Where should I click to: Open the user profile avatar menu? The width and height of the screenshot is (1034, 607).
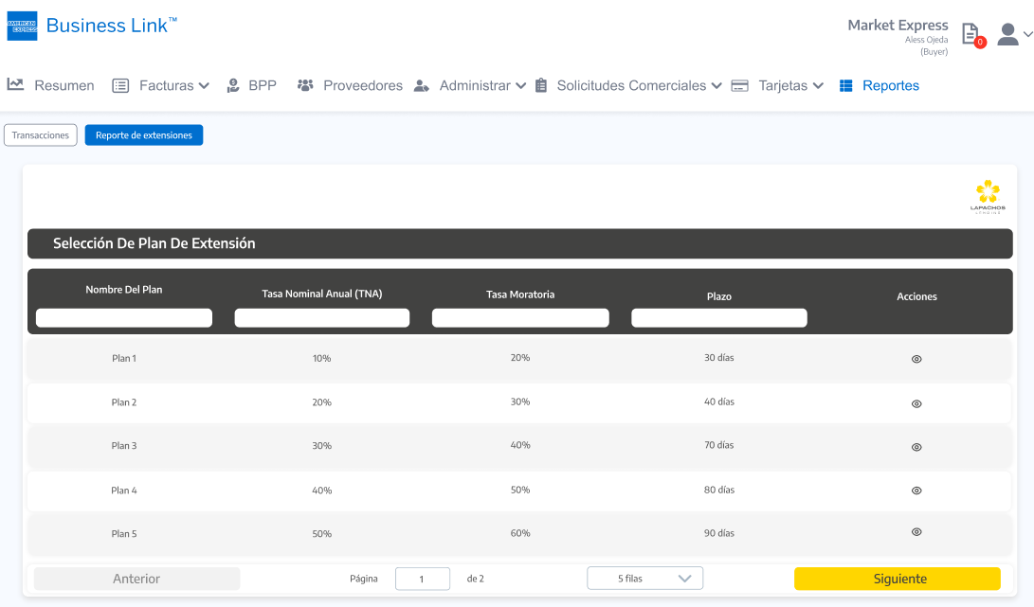click(1009, 34)
